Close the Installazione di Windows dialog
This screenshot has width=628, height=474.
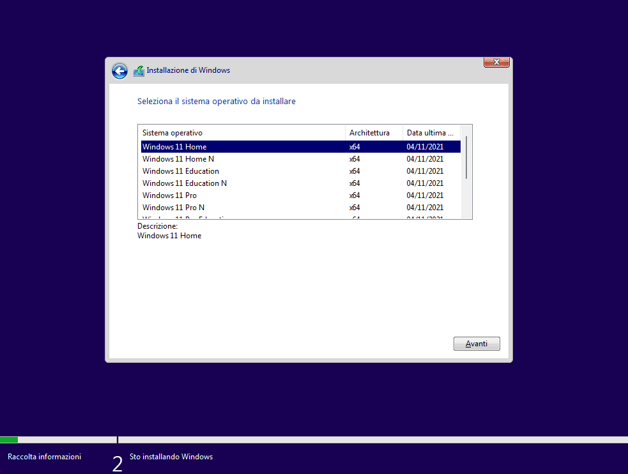[x=496, y=62]
